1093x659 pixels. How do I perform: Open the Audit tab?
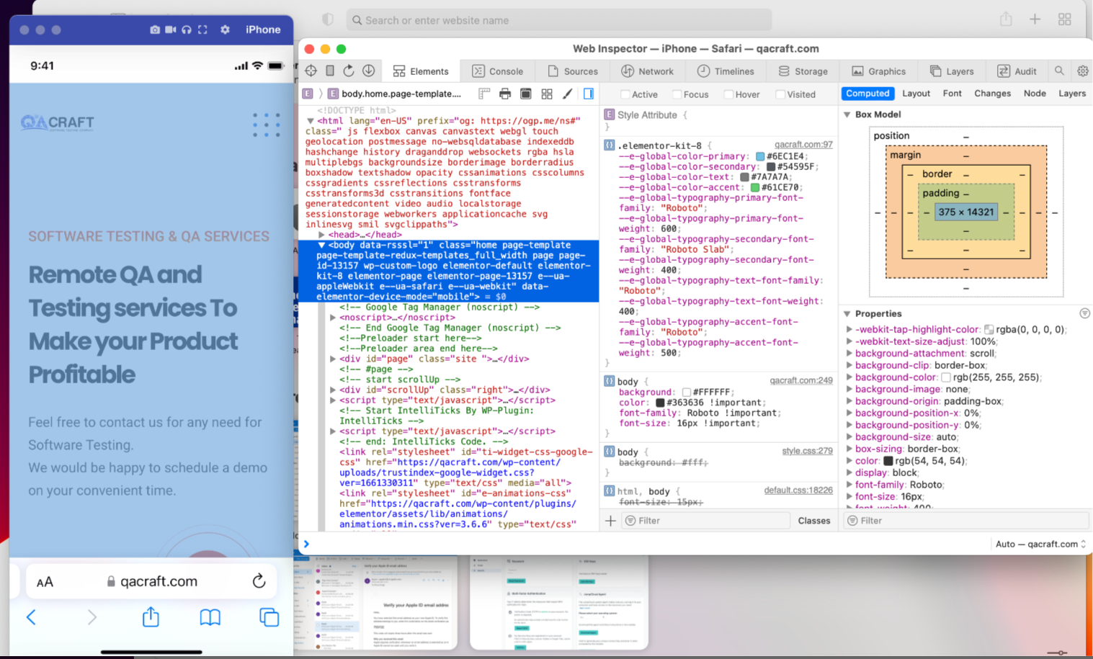[x=1017, y=71]
